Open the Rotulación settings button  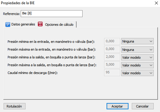coord(14,106)
